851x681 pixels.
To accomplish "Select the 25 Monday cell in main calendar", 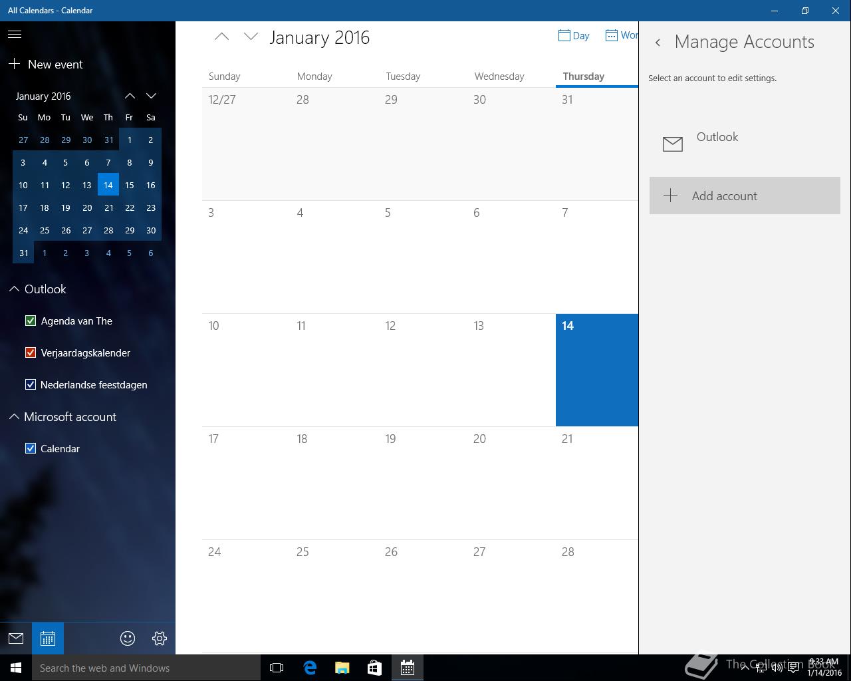I will [x=334, y=596].
